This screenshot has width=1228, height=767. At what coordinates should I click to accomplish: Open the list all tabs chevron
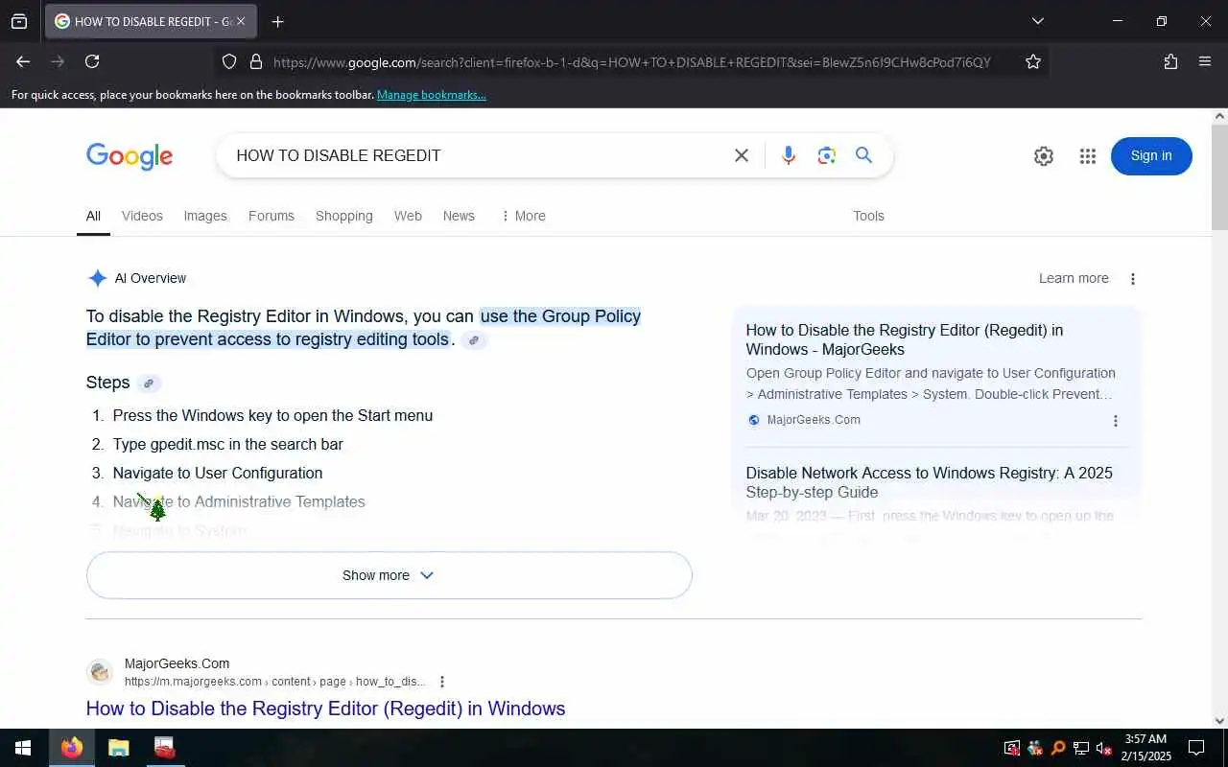(x=1037, y=21)
